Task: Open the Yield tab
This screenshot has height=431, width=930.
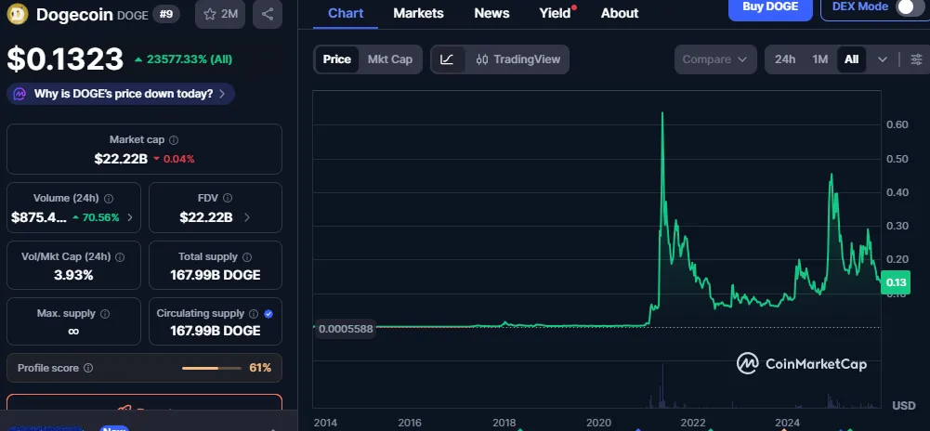Action: (555, 13)
